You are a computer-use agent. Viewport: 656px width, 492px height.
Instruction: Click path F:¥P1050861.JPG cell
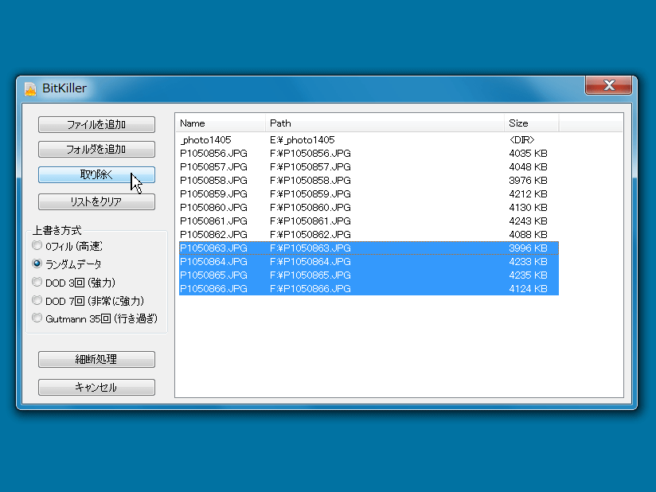tap(310, 221)
